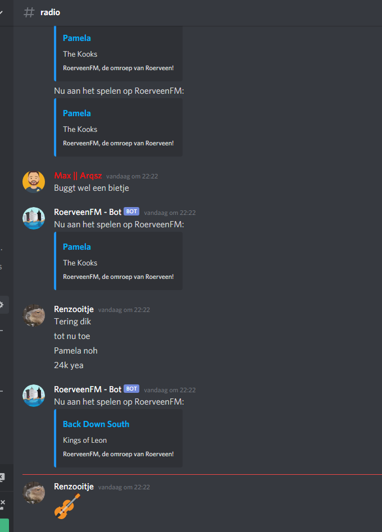Click the timestamp next to Max || Arqsz
The width and height of the screenshot is (382, 532).
[x=132, y=176]
